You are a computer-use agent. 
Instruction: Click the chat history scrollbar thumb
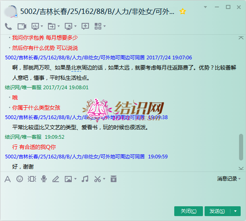241,147
